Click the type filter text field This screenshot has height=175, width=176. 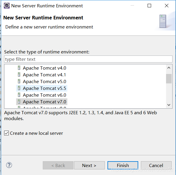(x=88, y=59)
